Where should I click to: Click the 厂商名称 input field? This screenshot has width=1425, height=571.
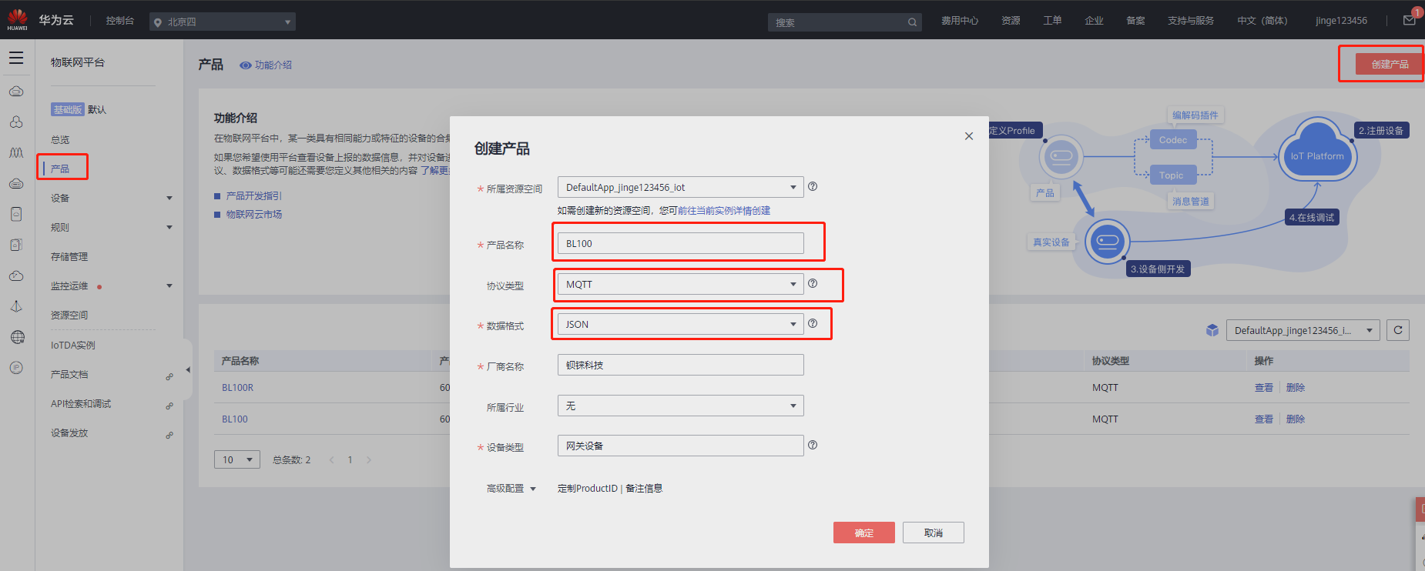tap(681, 365)
